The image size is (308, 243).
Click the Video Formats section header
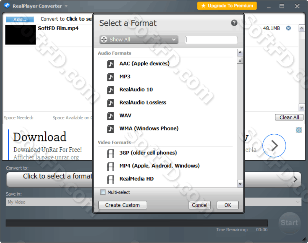(x=114, y=142)
